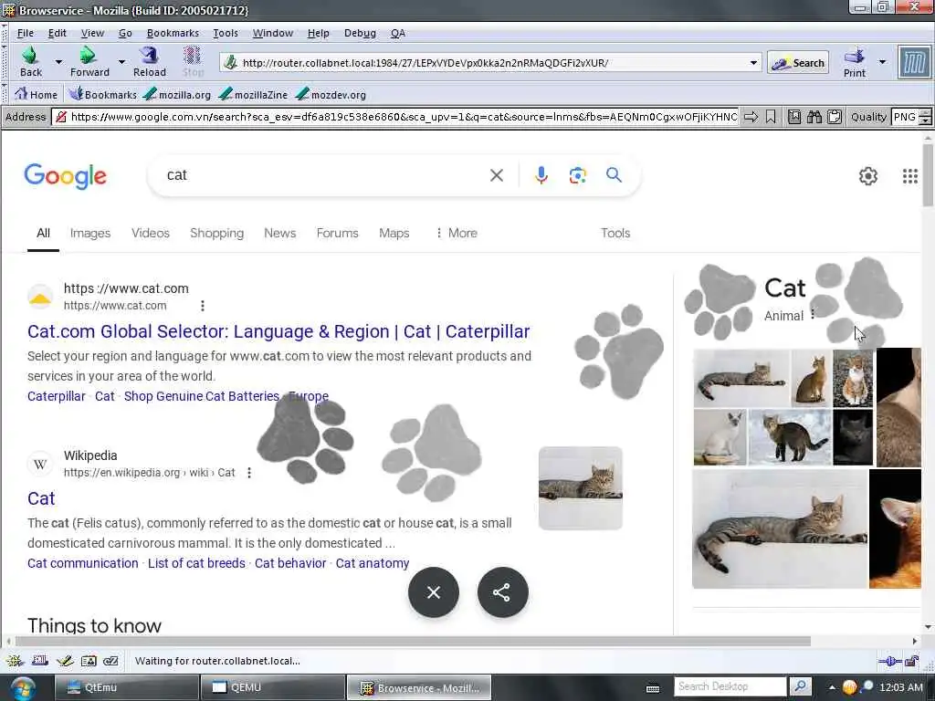This screenshot has width=935, height=701.
Task: Click the Mozilla throbber logo icon
Action: pyautogui.click(x=914, y=62)
